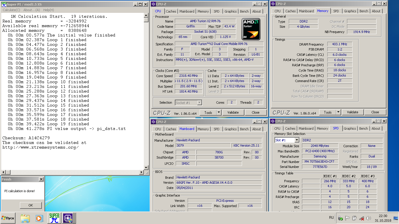Viewport: 399px width, 224px height.
Task: Switch to the SPD tab in the Memory-tab CPU-Z window
Action: click(336, 11)
